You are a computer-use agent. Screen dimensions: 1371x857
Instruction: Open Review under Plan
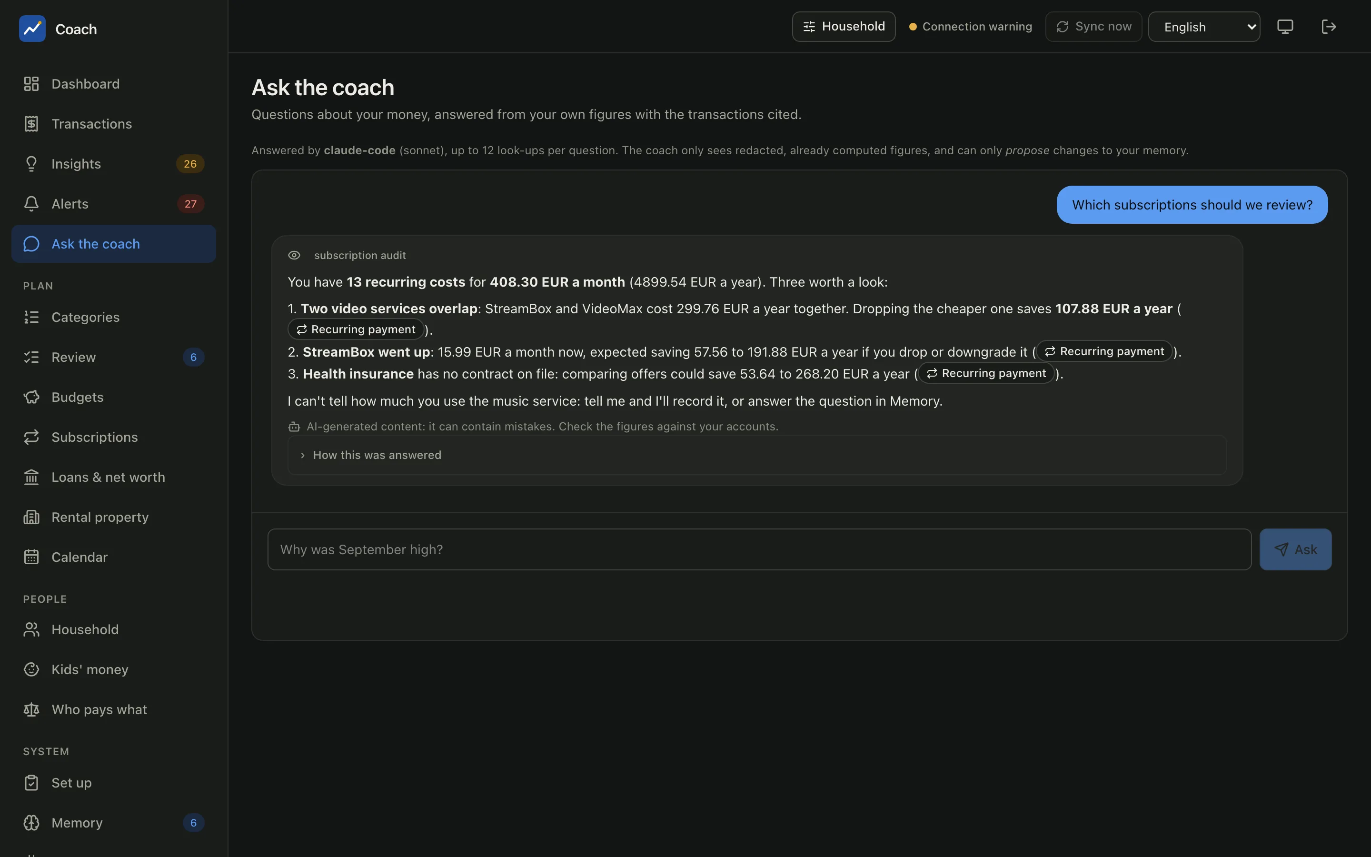coord(113,357)
